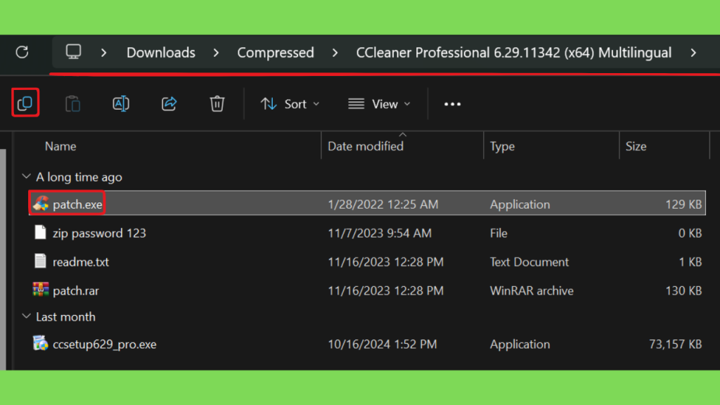Click the date 11/16/2023 12:28 PM for readme.txt
Viewport: 720px width, 405px height.
(x=386, y=262)
